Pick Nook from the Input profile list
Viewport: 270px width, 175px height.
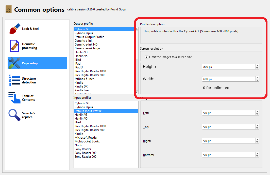tap(78, 145)
